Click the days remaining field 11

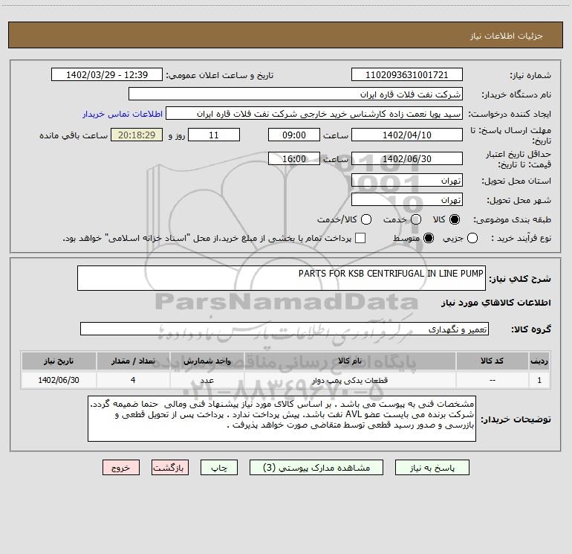[x=214, y=135]
